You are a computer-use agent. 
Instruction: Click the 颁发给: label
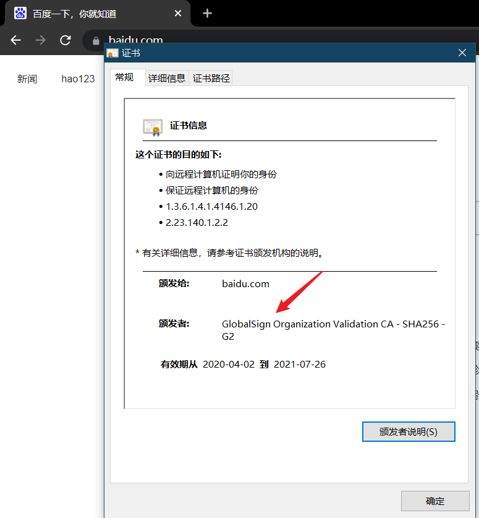pos(174,283)
